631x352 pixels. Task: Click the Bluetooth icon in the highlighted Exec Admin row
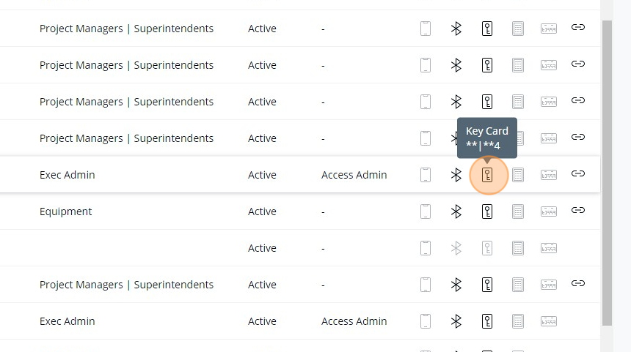point(456,175)
